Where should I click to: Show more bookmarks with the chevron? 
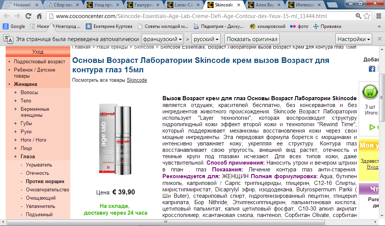(379, 26)
